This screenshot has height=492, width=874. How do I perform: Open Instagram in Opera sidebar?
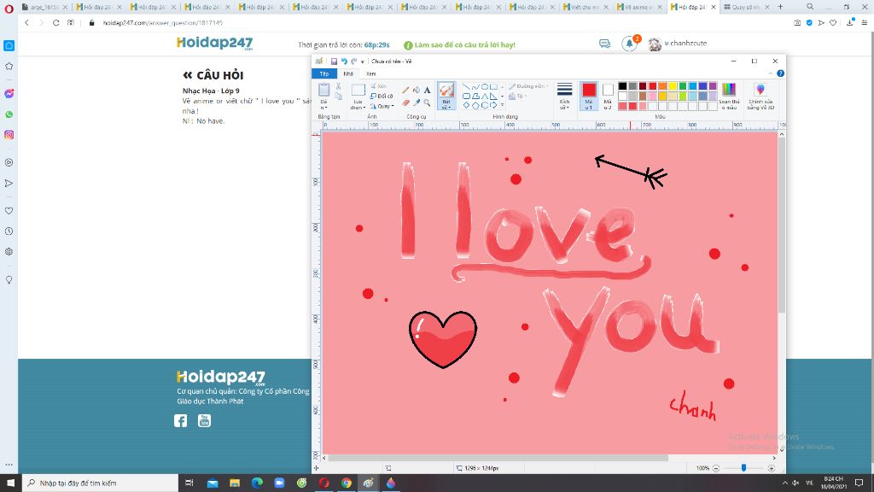pyautogui.click(x=9, y=135)
